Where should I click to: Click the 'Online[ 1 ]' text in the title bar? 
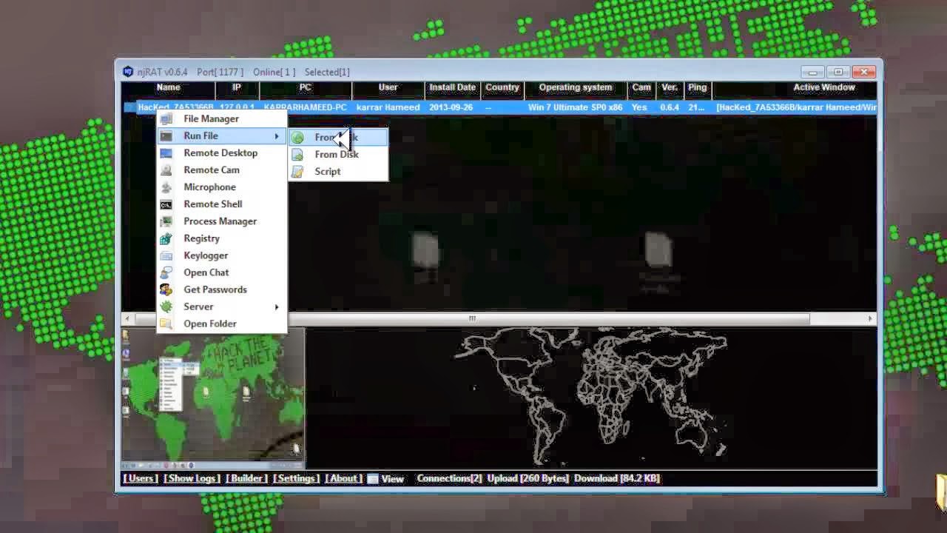(x=274, y=72)
